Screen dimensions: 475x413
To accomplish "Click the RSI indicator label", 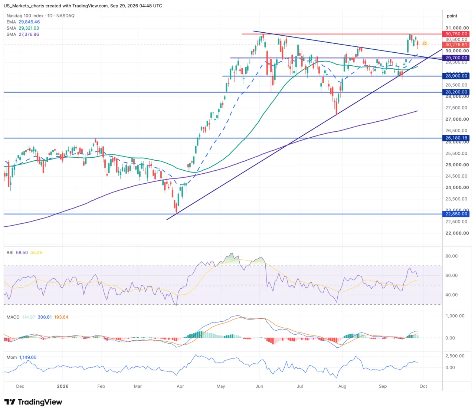I will [x=10, y=252].
